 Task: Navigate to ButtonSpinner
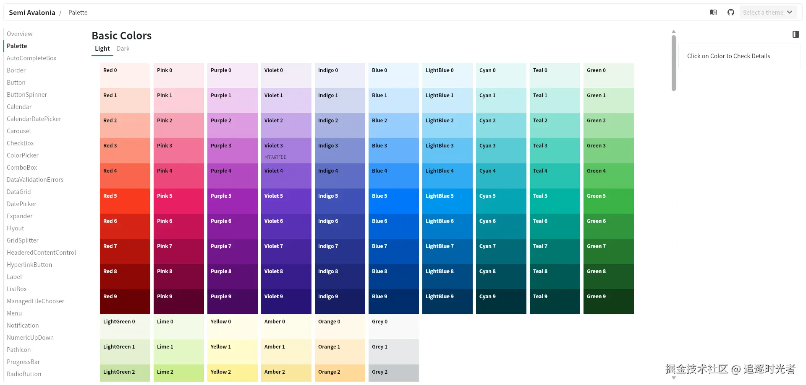[x=27, y=95]
